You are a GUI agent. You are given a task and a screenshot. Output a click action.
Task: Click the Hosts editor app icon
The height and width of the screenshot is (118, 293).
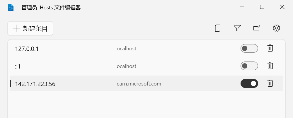11,7
